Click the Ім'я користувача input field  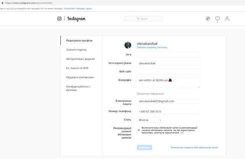168,63
